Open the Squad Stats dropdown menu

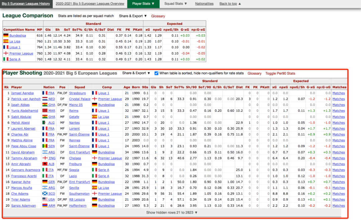point(176,4)
